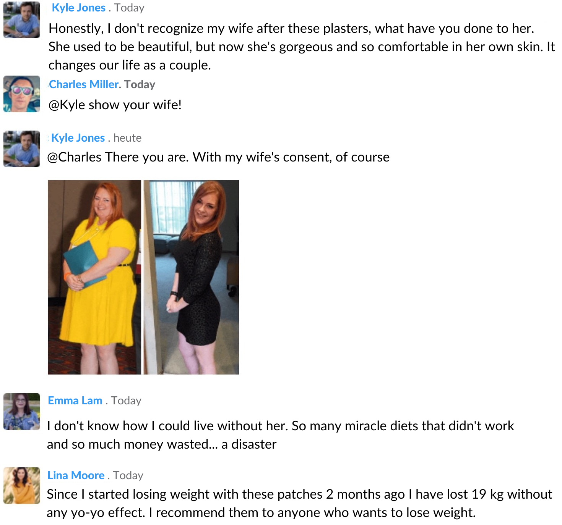The height and width of the screenshot is (525, 562).
Task: Visit Emma Lam's profile via her name
Action: [75, 401]
